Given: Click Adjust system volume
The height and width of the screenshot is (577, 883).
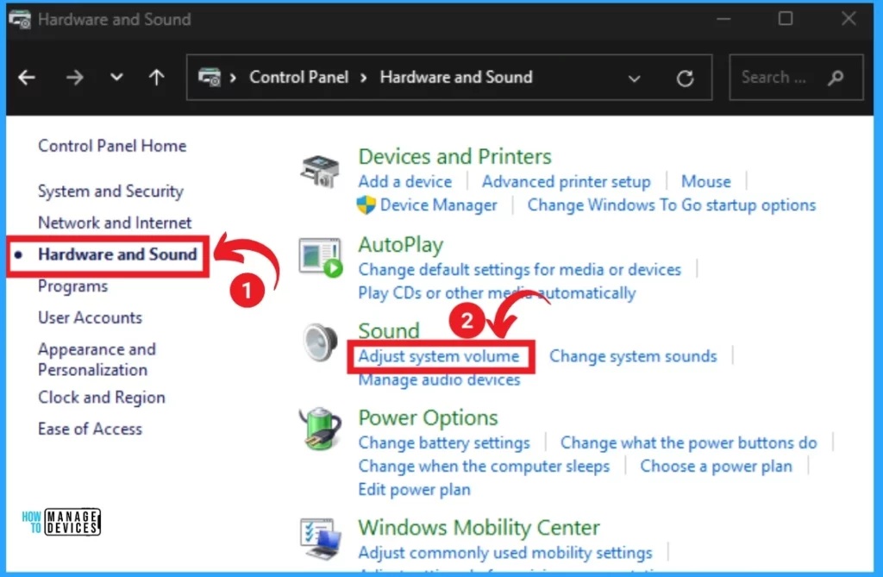Looking at the screenshot, I should tap(439, 356).
